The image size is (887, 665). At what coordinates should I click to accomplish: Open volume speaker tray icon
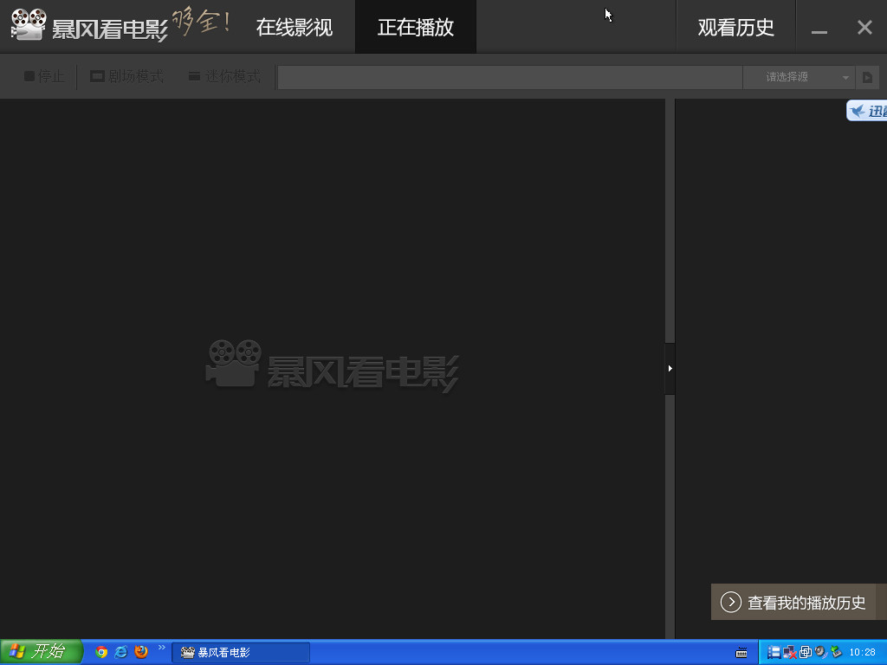coord(820,653)
